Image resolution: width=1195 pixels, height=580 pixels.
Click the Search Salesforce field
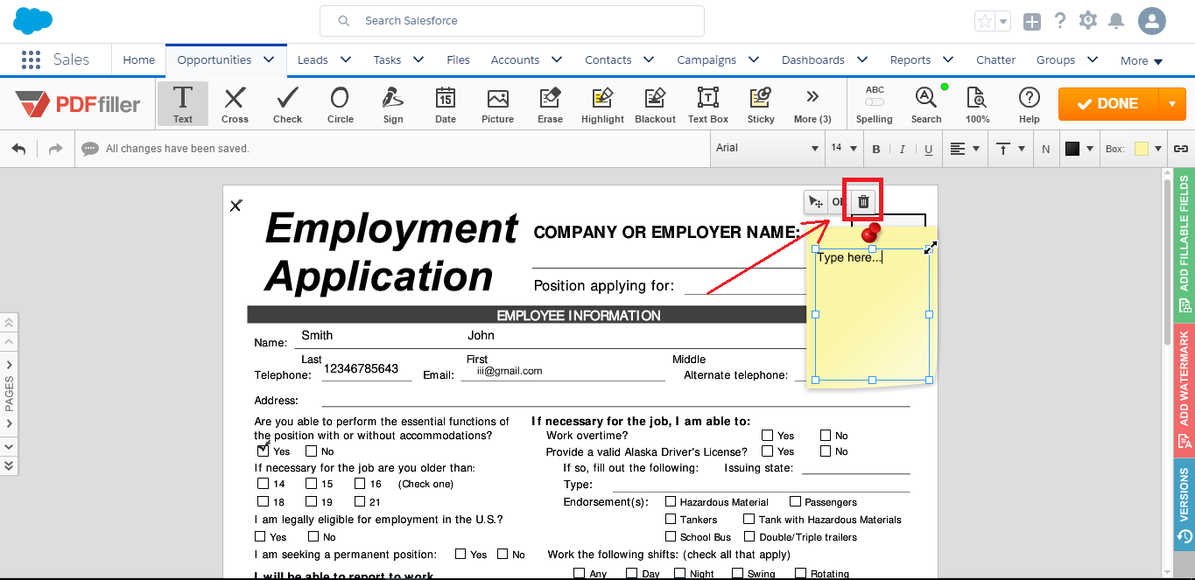pyautogui.click(x=512, y=20)
